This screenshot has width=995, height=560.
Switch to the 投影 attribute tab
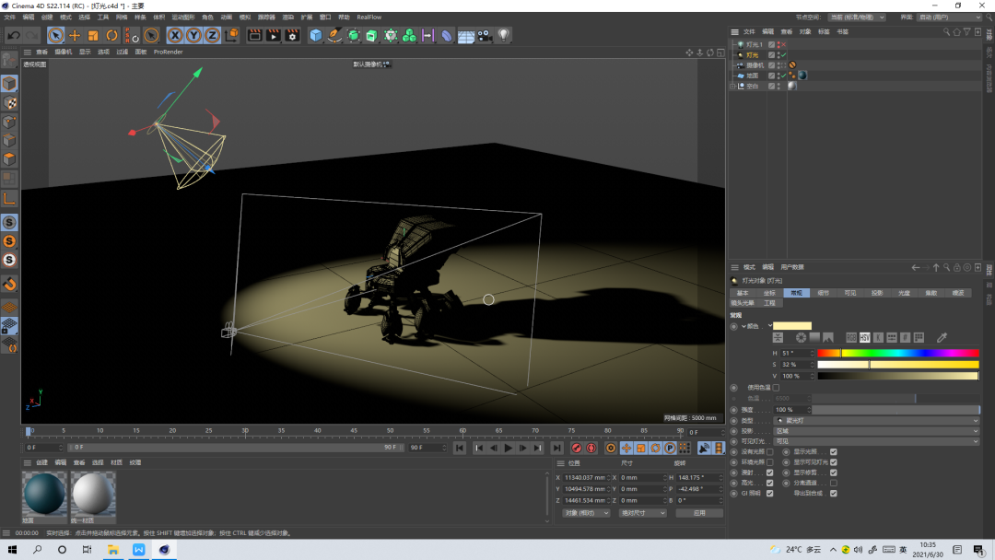pos(877,293)
